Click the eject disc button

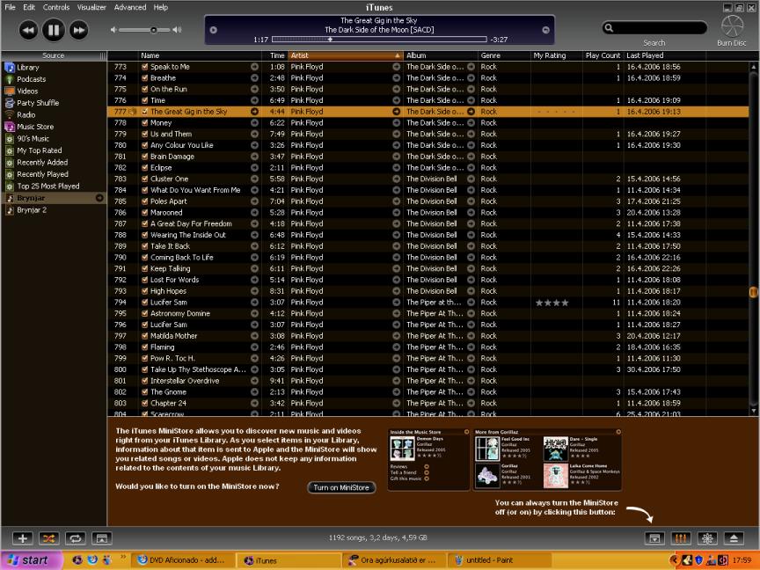coord(734,538)
